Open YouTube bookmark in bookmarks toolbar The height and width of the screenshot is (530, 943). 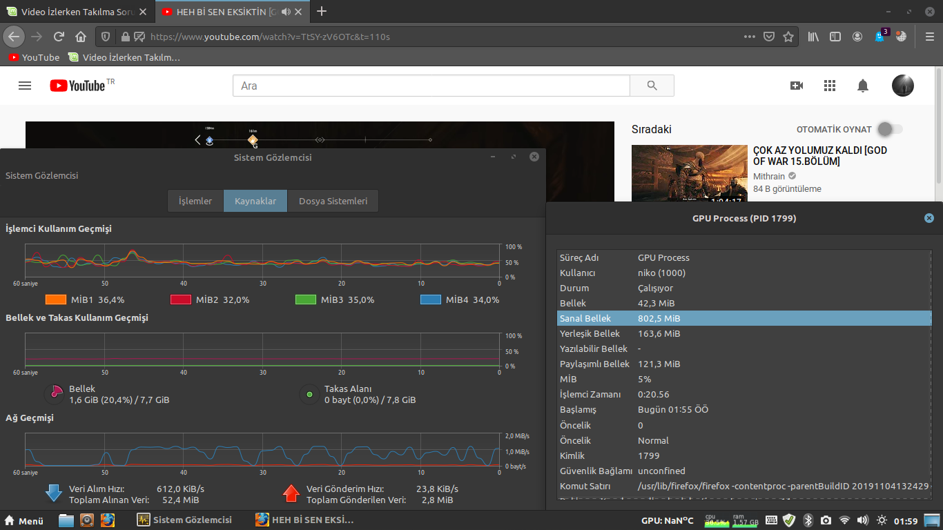tap(35, 57)
